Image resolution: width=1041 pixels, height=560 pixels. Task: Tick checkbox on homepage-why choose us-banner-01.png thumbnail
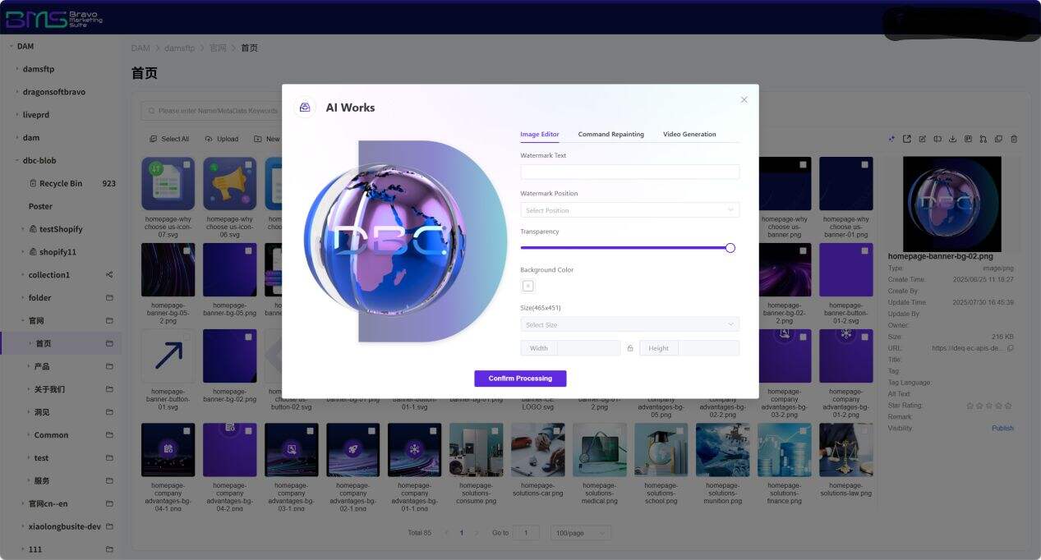pos(864,165)
